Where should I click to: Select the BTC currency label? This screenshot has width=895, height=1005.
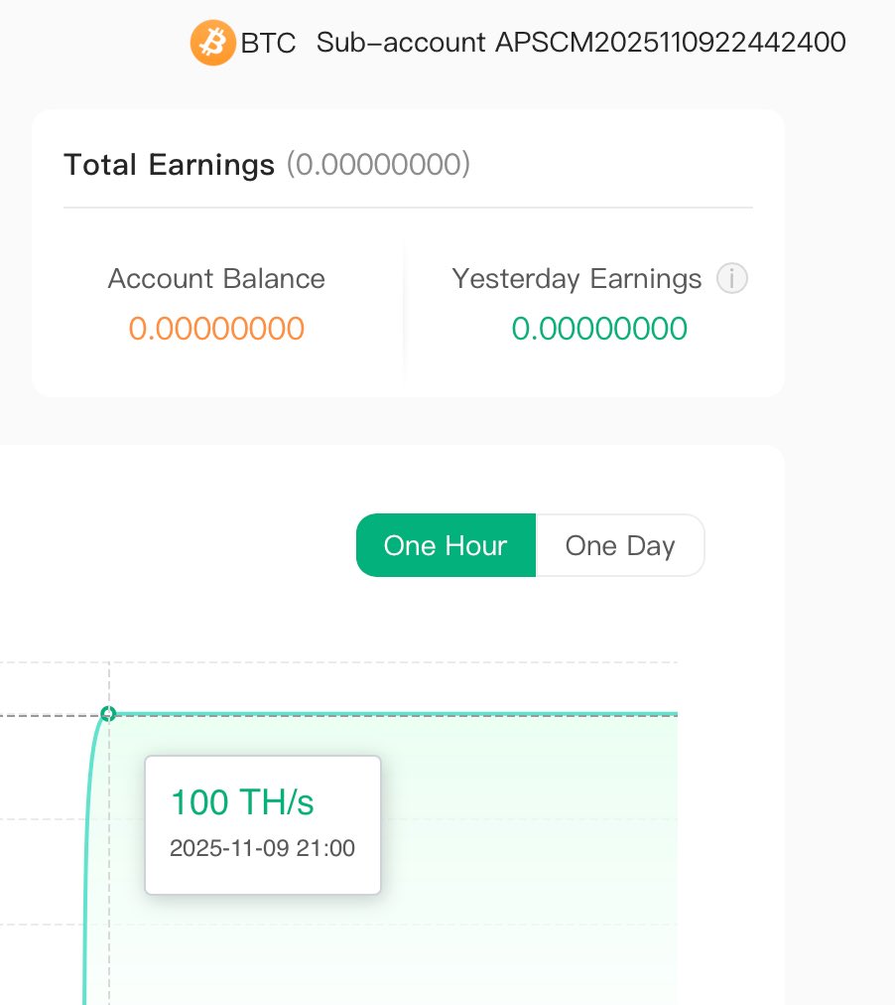point(268,44)
